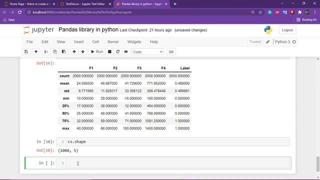
Task: Click the std row label
Action: (66, 91)
